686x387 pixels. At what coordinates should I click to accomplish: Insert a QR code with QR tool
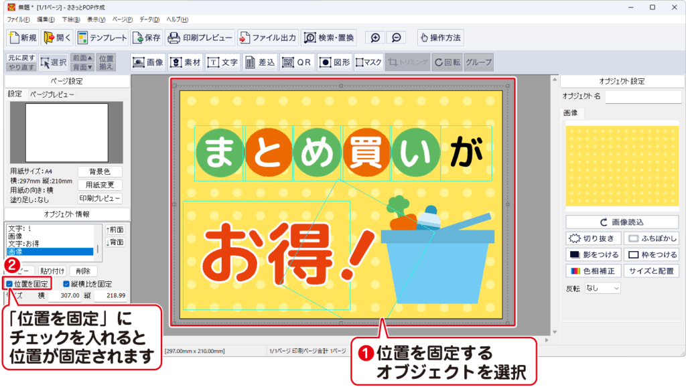(297, 62)
